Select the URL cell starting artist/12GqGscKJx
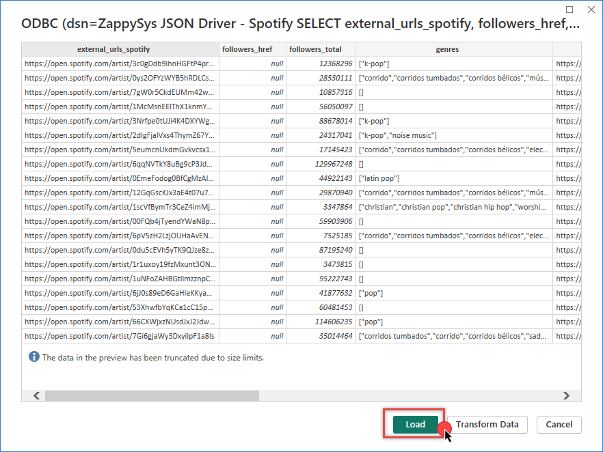This screenshot has height=452, width=603. coord(120,193)
